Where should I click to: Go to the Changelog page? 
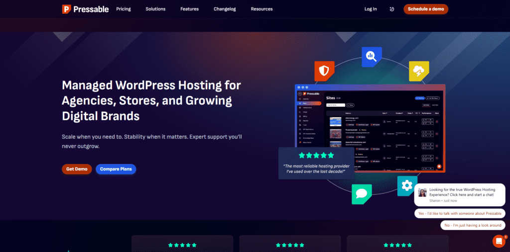click(x=225, y=9)
